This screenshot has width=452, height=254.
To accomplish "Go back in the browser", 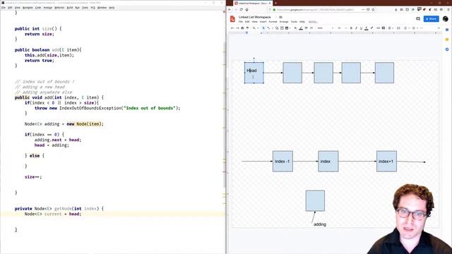I will [x=230, y=9].
